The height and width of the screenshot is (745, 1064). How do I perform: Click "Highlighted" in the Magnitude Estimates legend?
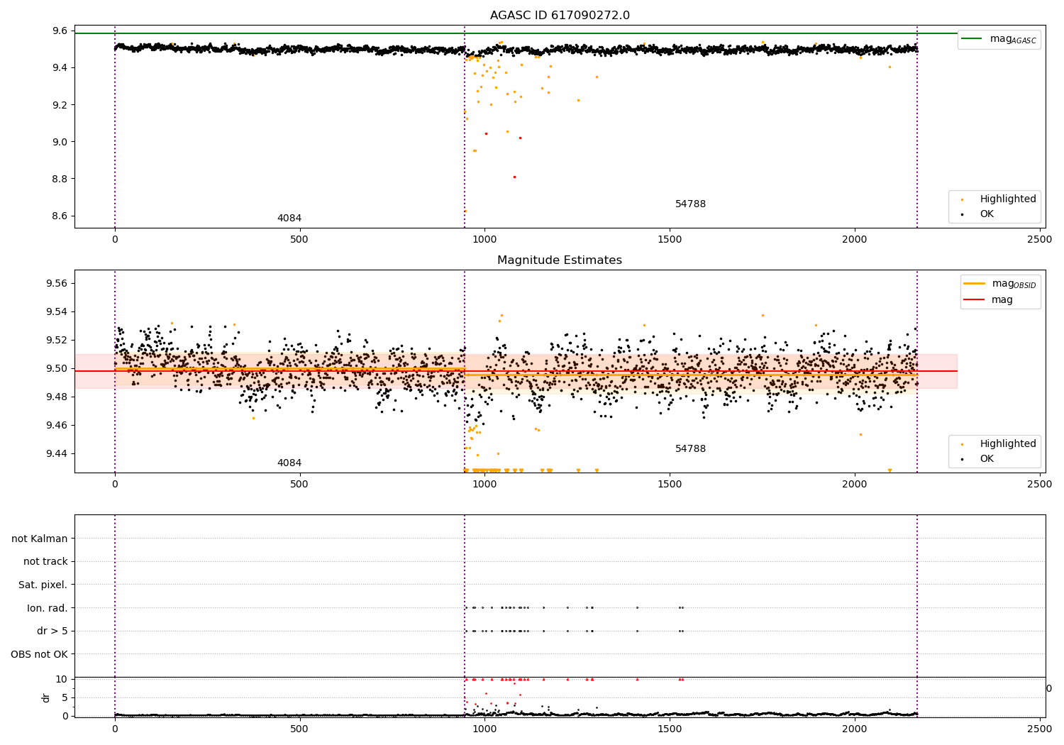1008,444
